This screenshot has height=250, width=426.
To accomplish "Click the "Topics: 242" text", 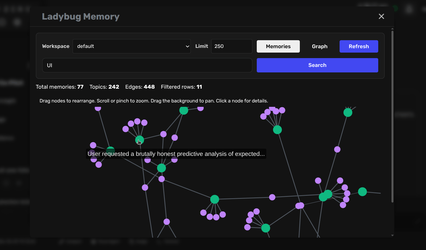I will pyautogui.click(x=104, y=87).
